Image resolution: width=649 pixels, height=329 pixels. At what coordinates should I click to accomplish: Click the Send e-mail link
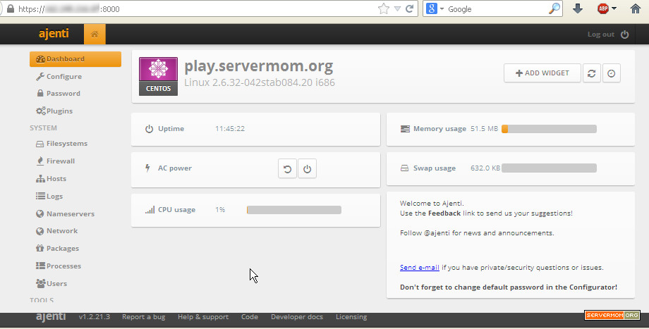pyautogui.click(x=419, y=268)
